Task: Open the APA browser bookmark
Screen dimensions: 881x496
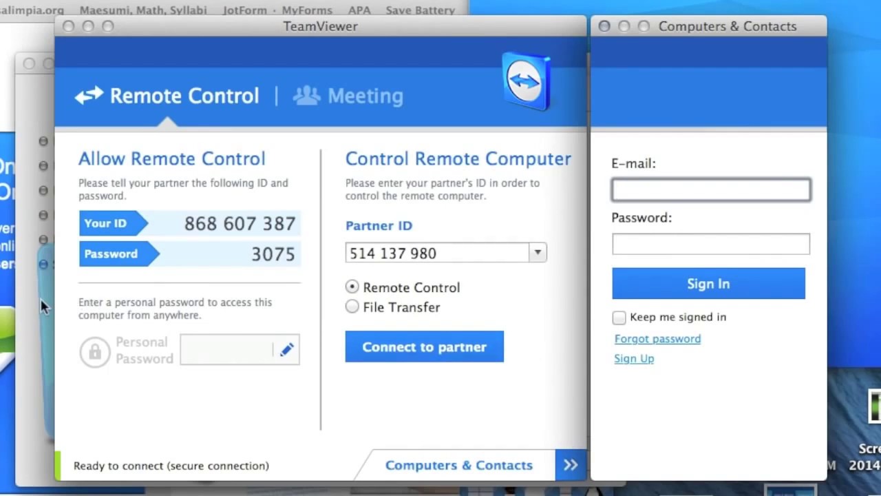Action: 359,10
